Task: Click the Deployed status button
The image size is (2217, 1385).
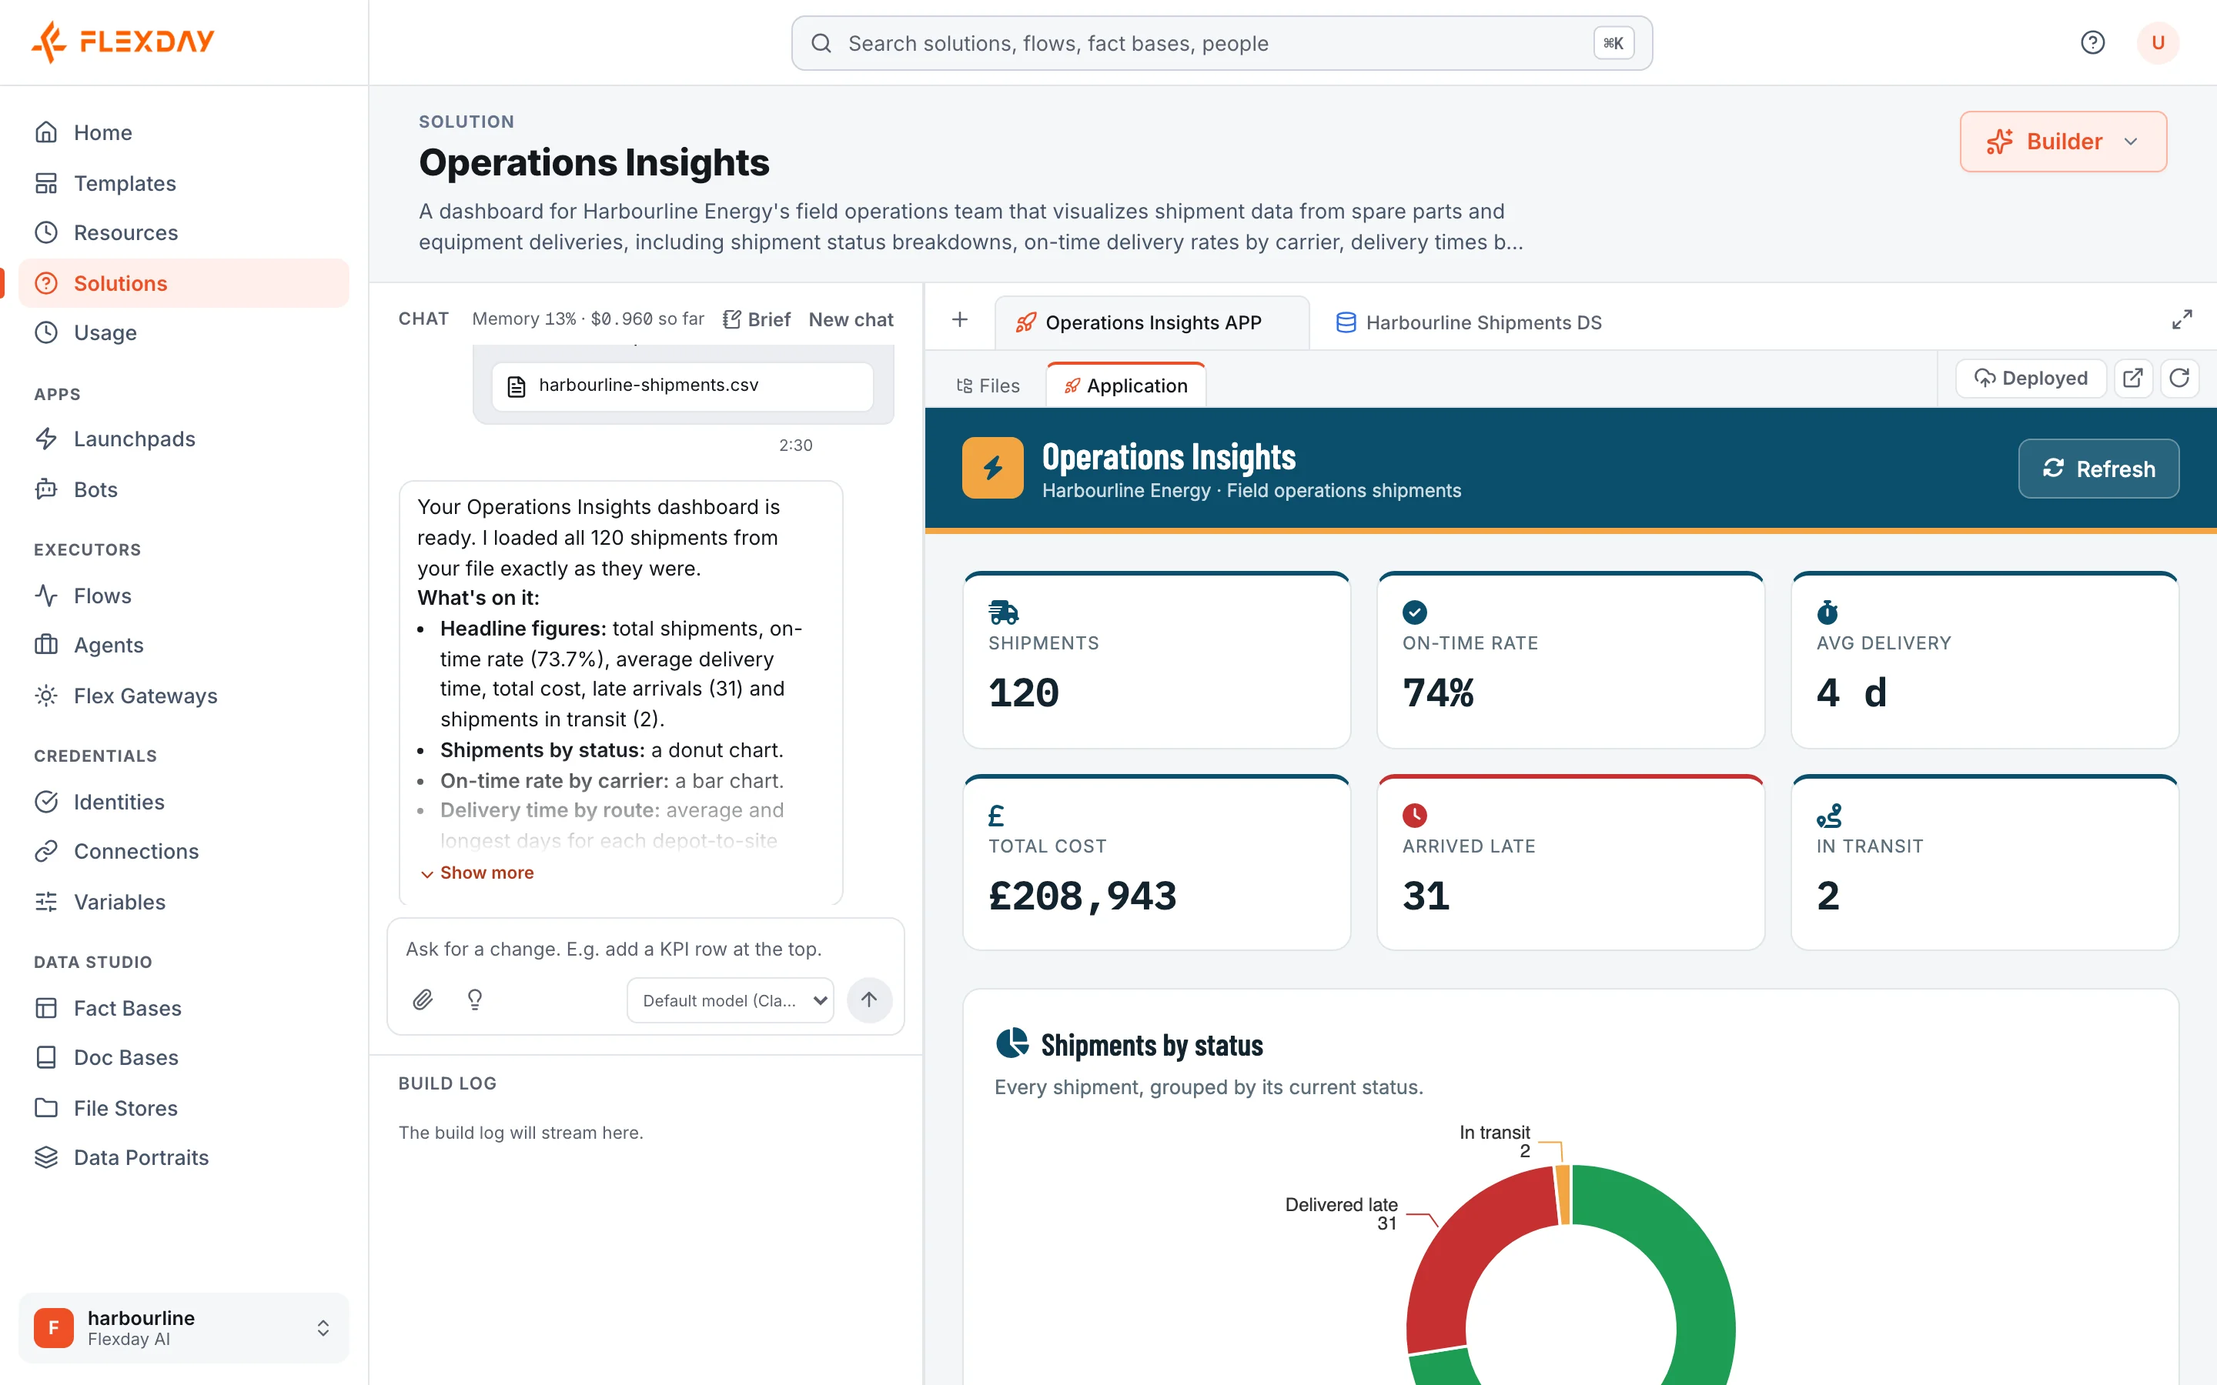Action: click(x=2030, y=379)
